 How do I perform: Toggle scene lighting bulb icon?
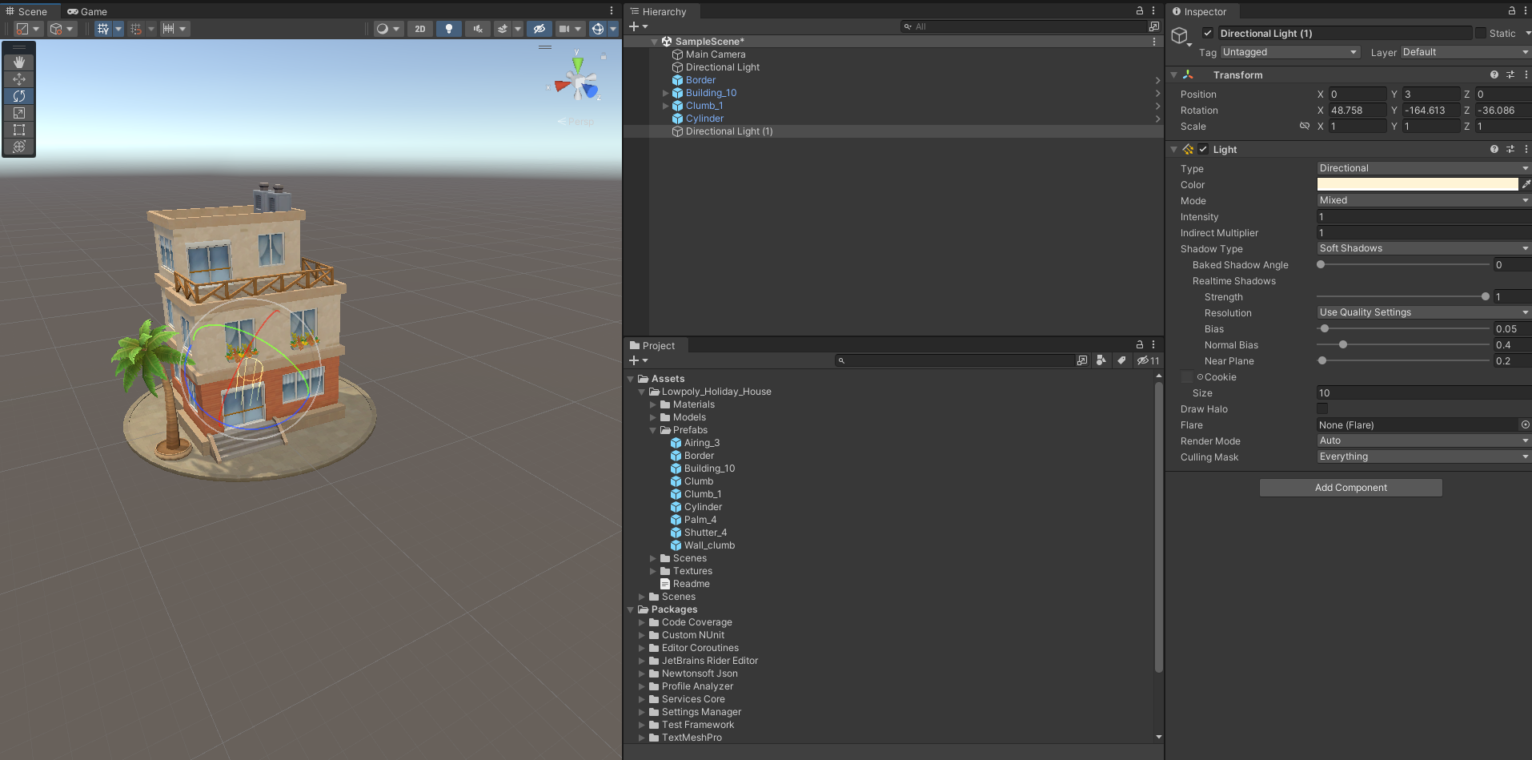pyautogui.click(x=449, y=29)
